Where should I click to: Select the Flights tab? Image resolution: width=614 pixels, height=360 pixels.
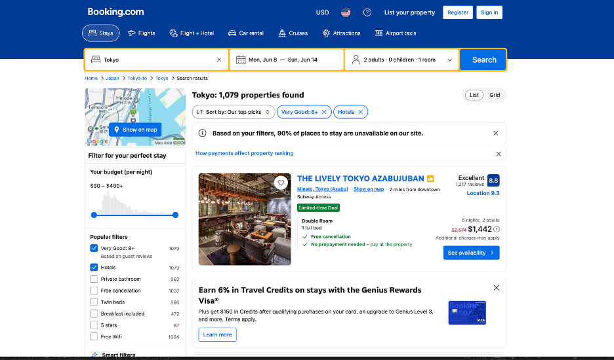click(x=141, y=33)
